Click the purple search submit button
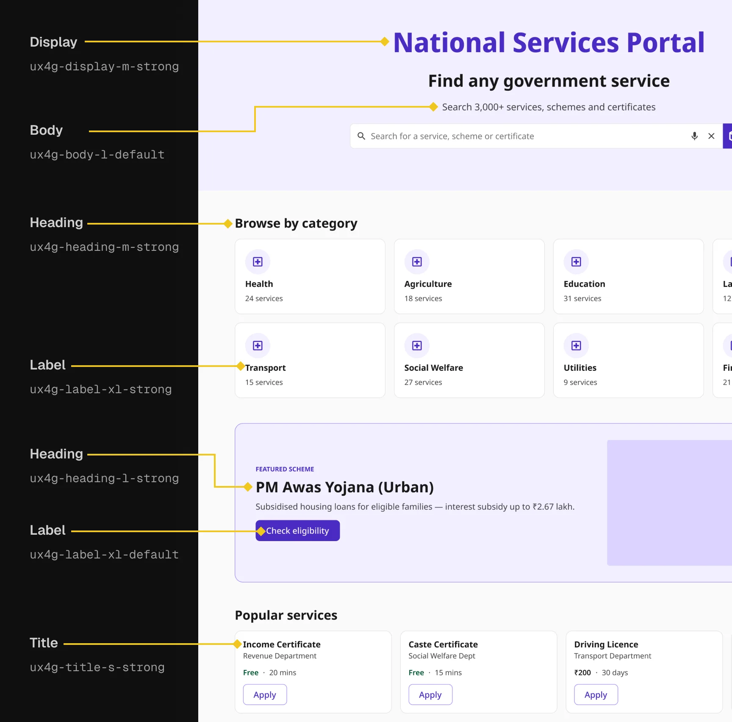 [727, 136]
